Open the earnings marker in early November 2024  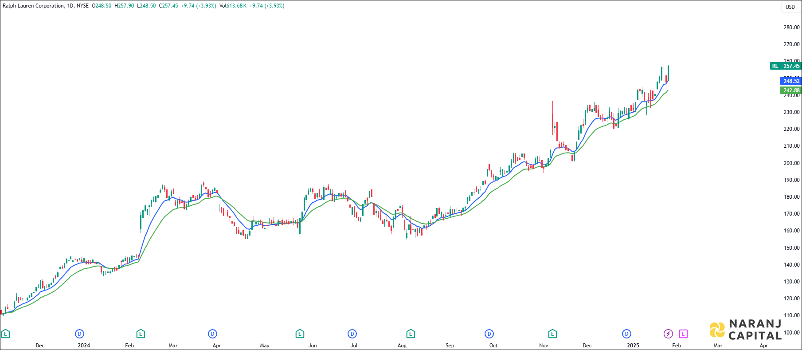[x=552, y=334]
